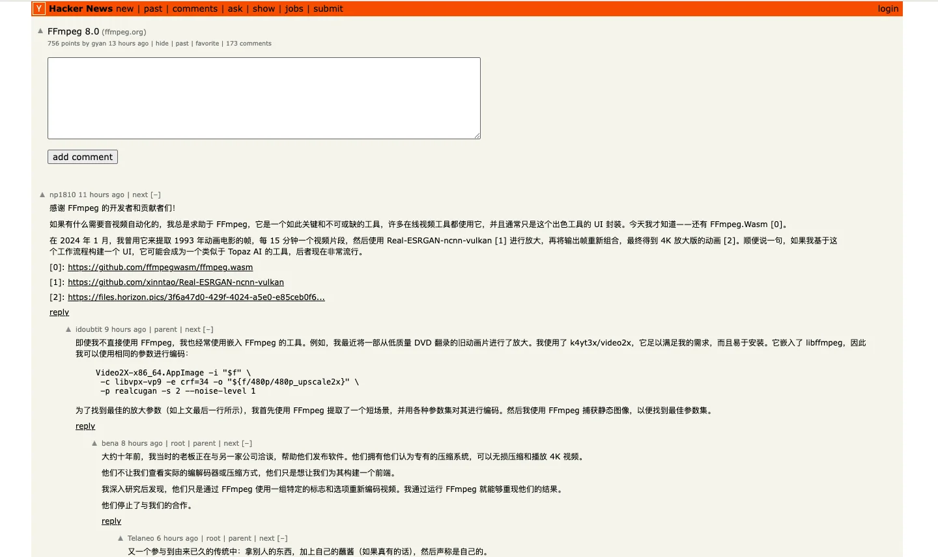Go to parent of bena's comment
The image size is (938, 557).
tap(205, 443)
